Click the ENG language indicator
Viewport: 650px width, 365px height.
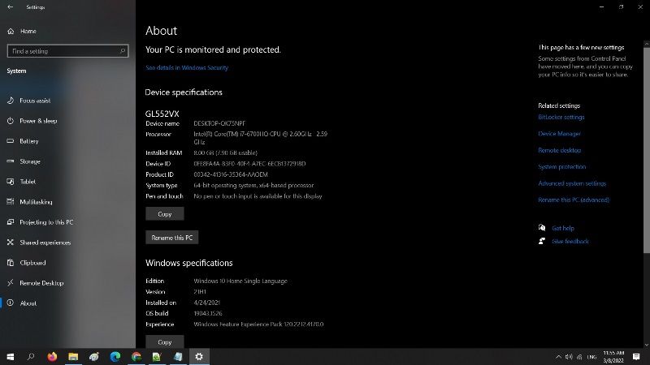pyautogui.click(x=591, y=357)
